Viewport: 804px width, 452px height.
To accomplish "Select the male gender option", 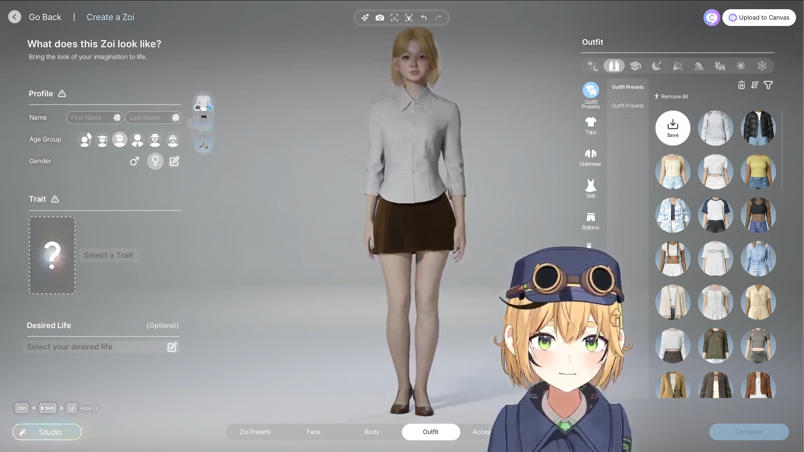I will click(x=134, y=161).
